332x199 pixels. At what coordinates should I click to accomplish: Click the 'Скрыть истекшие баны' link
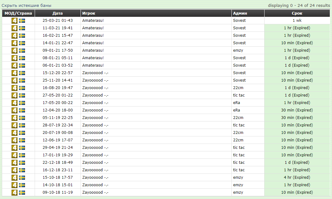[x=27, y=5]
